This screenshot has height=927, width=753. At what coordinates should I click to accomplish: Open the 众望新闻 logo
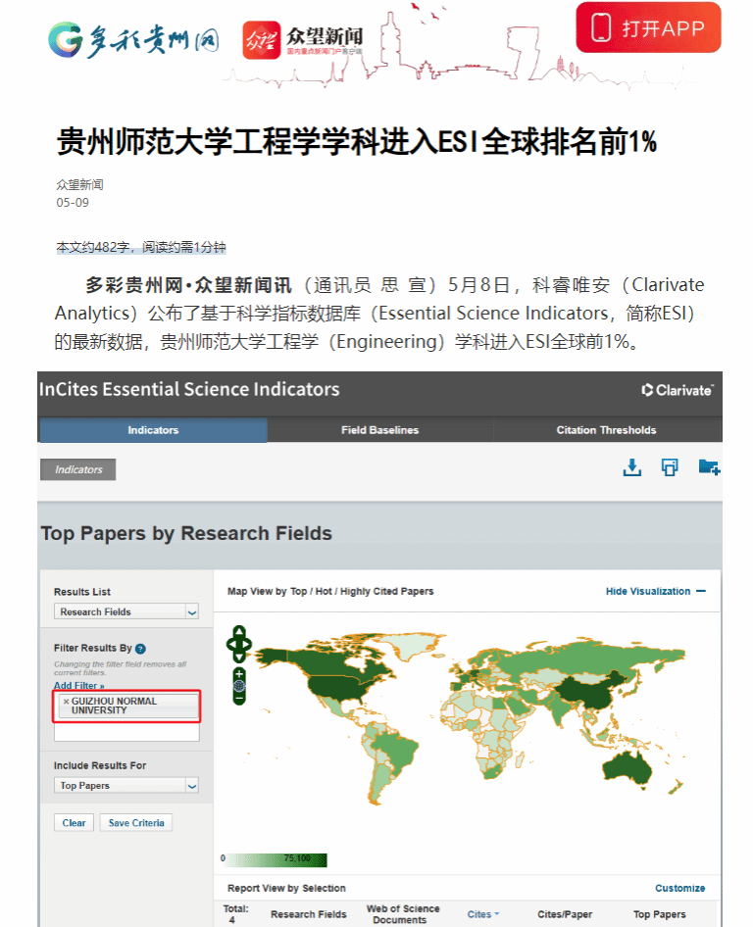point(303,40)
